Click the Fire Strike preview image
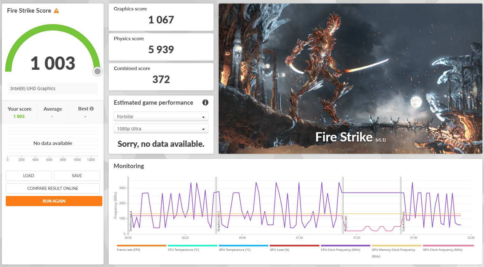This screenshot has height=267, width=484. click(x=350, y=79)
